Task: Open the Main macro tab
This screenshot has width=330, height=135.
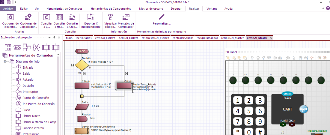Action: click(x=69, y=38)
